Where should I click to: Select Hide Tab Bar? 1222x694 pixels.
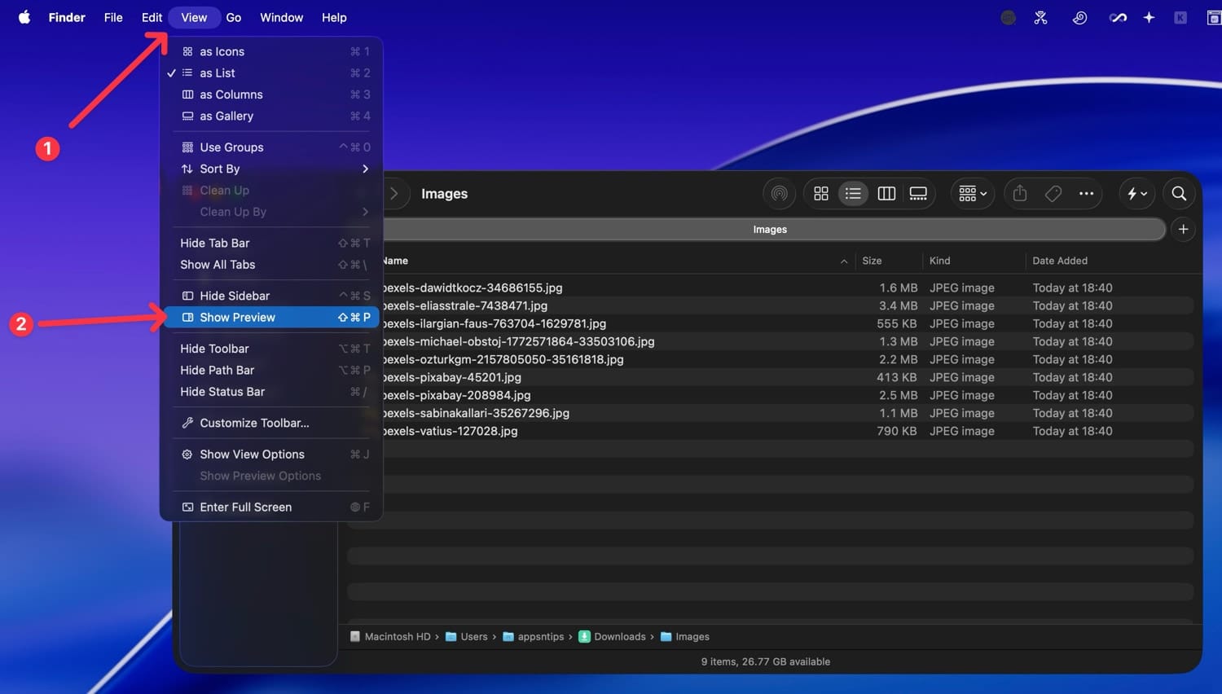tap(272, 243)
